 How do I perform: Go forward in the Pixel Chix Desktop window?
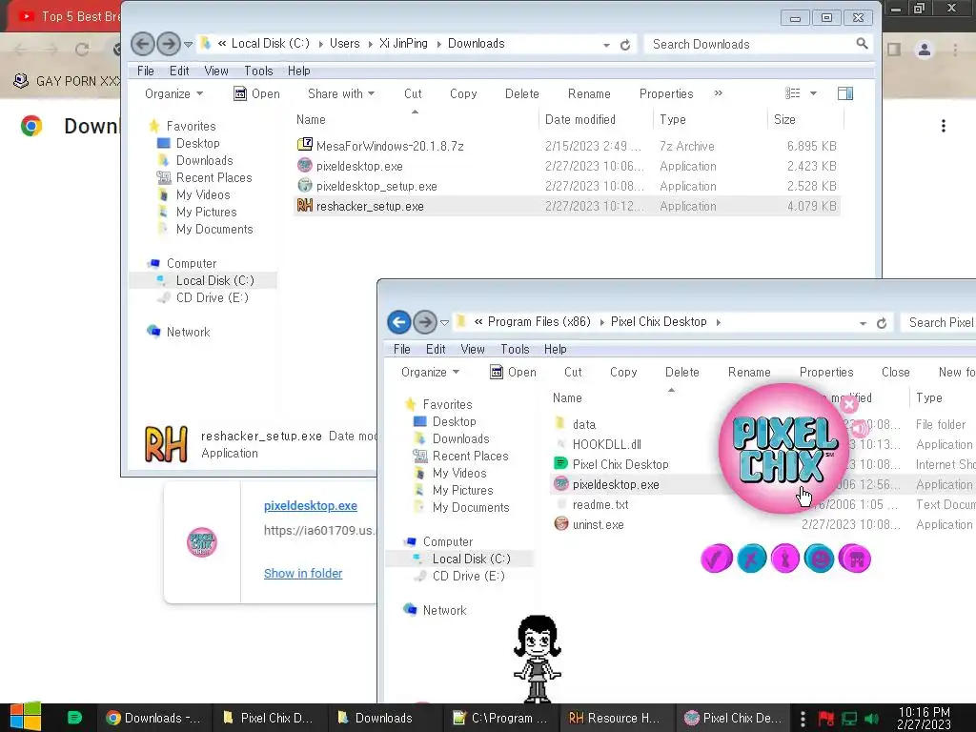pos(424,322)
